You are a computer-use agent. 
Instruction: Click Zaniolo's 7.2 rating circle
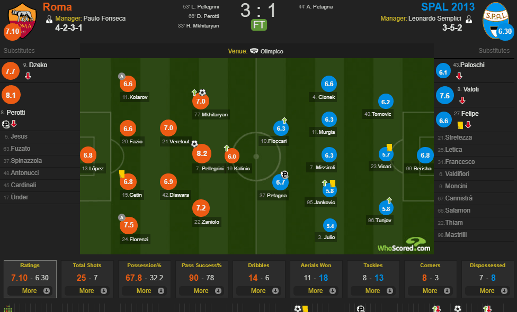click(x=201, y=208)
